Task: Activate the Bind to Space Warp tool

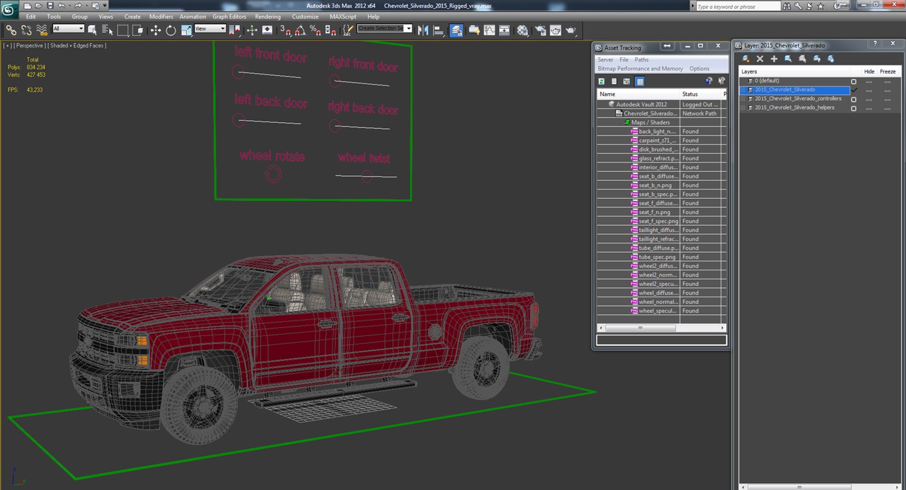Action: (42, 31)
